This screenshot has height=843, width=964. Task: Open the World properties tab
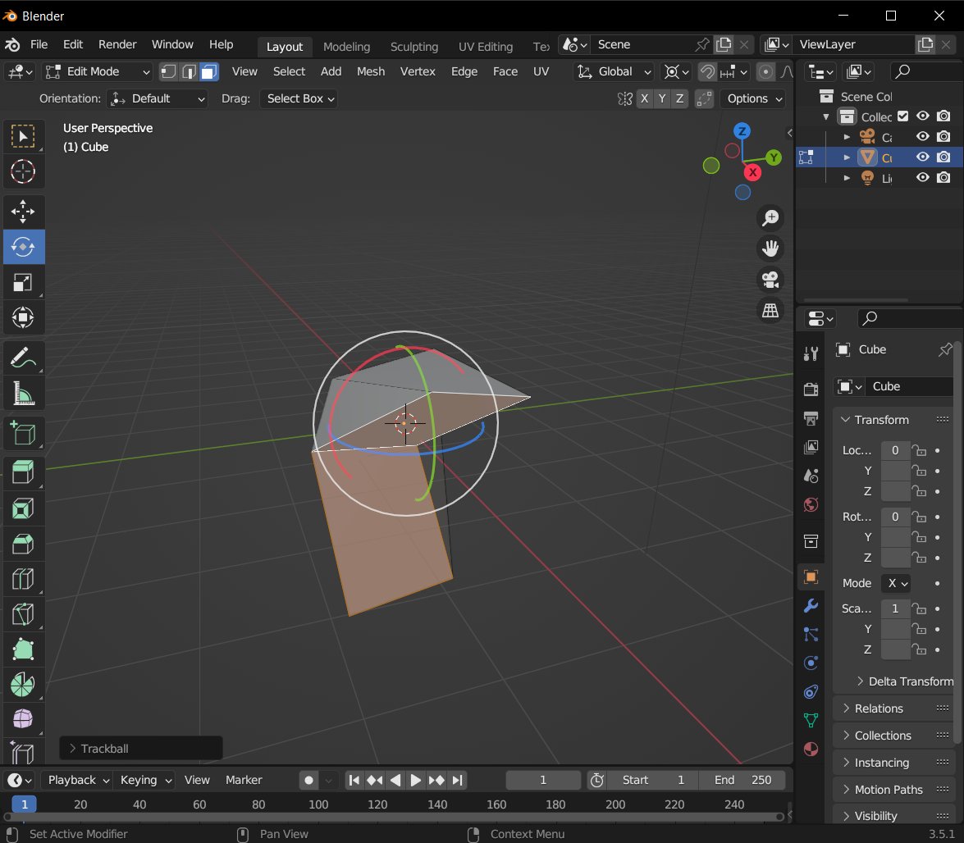[x=811, y=505]
